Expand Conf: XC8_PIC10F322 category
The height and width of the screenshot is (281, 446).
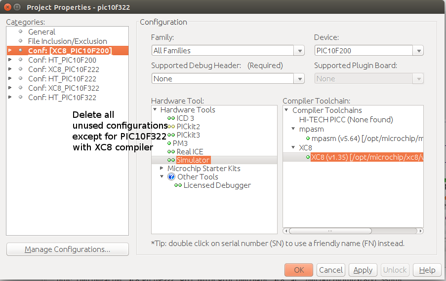10,88
